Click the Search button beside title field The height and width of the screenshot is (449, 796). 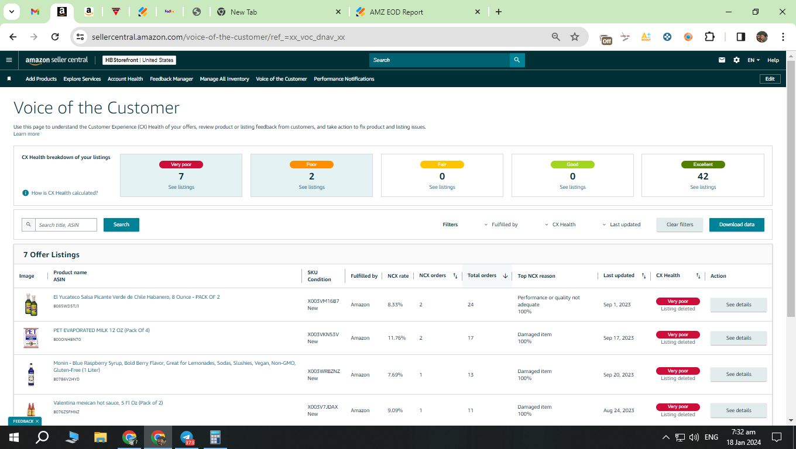coord(121,224)
